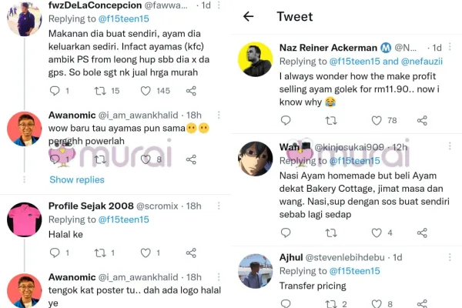Open Profile Sejak 2008's pink shirt avatar

click(23, 220)
